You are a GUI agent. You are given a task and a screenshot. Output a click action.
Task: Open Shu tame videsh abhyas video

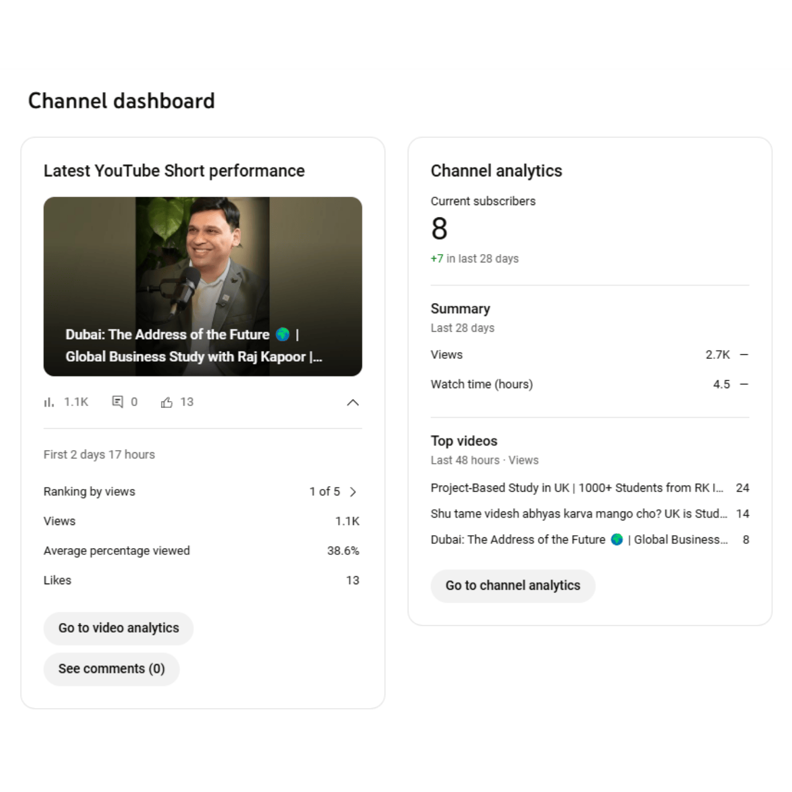click(590, 514)
